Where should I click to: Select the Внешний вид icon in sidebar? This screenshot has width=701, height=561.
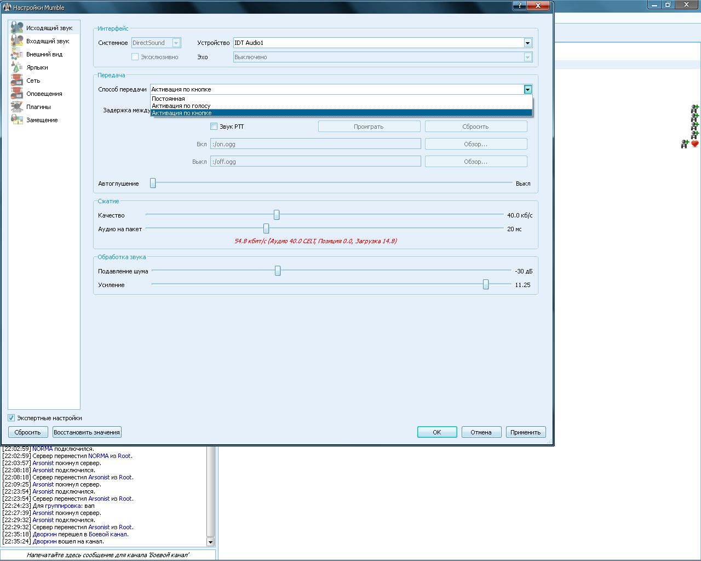[17, 54]
